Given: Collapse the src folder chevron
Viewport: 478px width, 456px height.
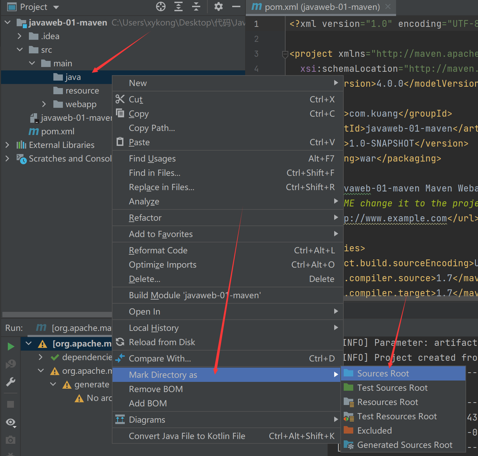Looking at the screenshot, I should (20, 50).
